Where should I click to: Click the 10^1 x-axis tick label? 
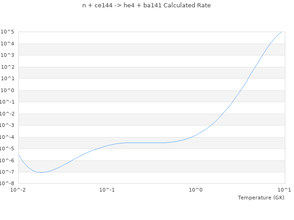click(x=284, y=190)
